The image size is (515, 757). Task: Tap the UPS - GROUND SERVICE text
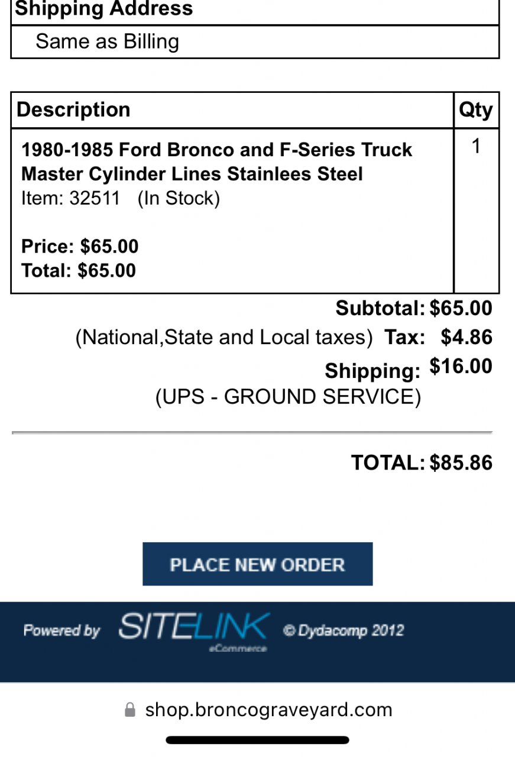pyautogui.click(x=288, y=397)
